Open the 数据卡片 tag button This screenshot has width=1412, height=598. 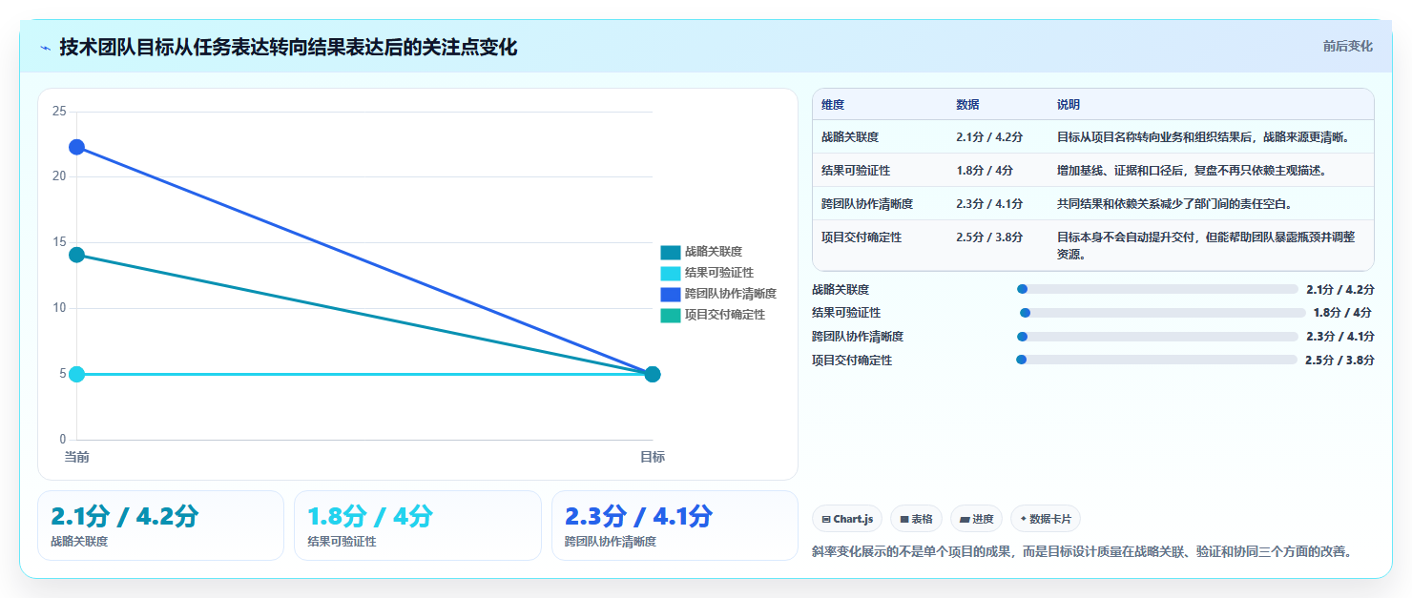(x=1046, y=519)
